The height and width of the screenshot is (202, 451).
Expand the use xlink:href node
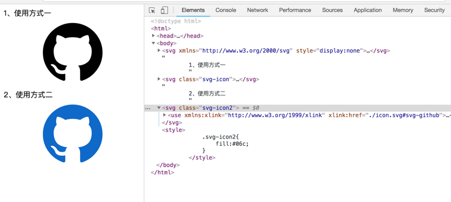click(x=165, y=115)
